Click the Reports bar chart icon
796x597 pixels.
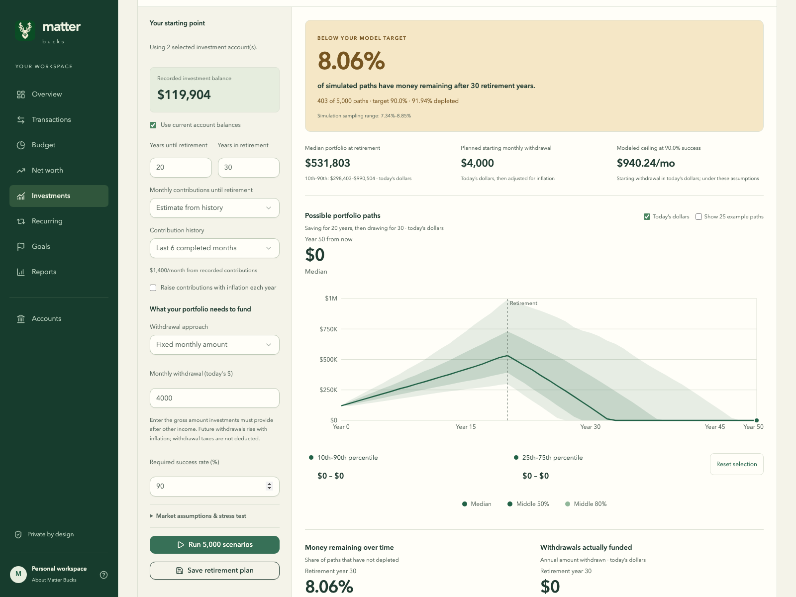[21, 272]
